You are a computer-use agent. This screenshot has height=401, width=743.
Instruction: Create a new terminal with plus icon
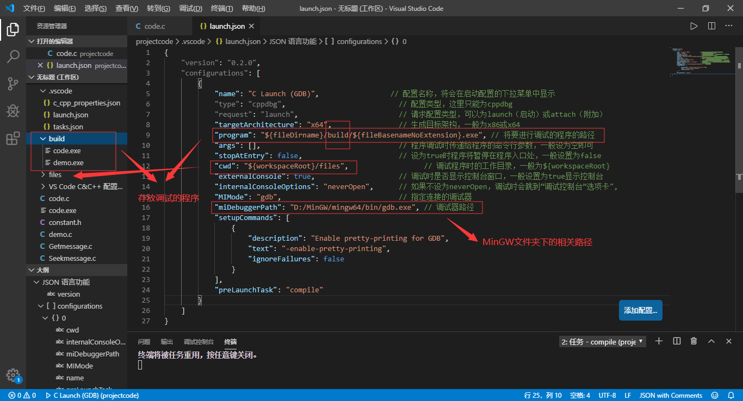pyautogui.click(x=659, y=341)
